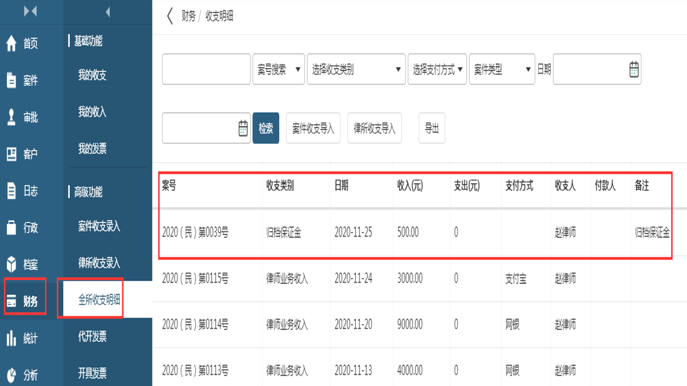687x386 pixels.
Task: Open 我的发票 in the submenu
Action: 92,149
